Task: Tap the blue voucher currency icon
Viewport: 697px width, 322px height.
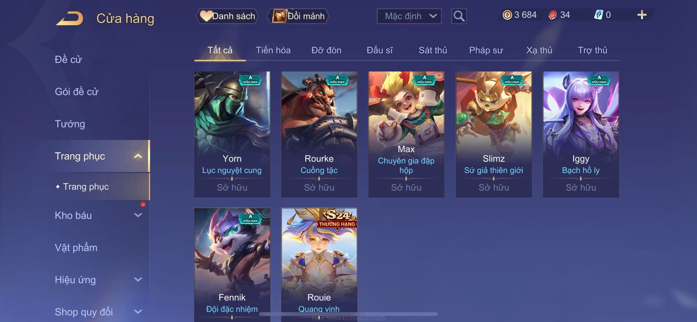Action: [598, 15]
